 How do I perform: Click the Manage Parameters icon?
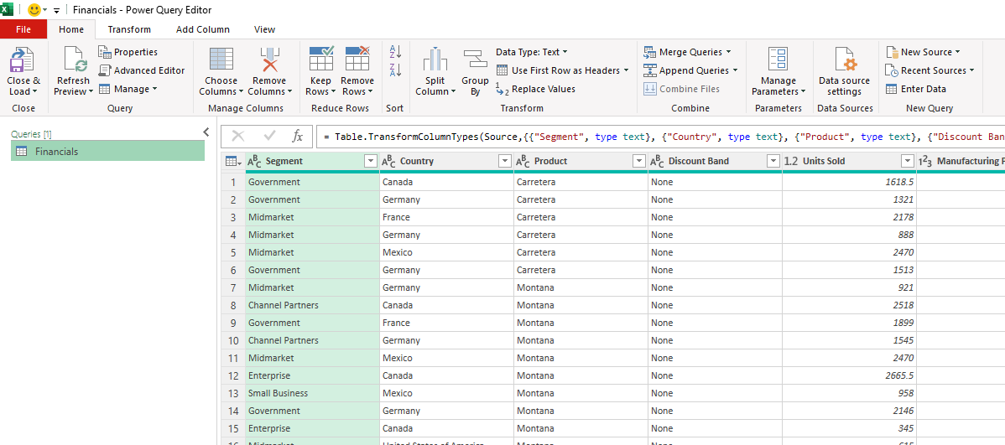[778, 60]
